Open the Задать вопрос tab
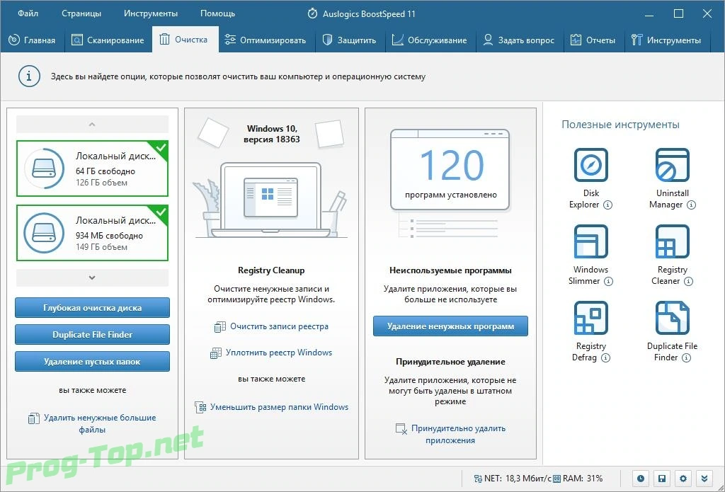 (518, 40)
